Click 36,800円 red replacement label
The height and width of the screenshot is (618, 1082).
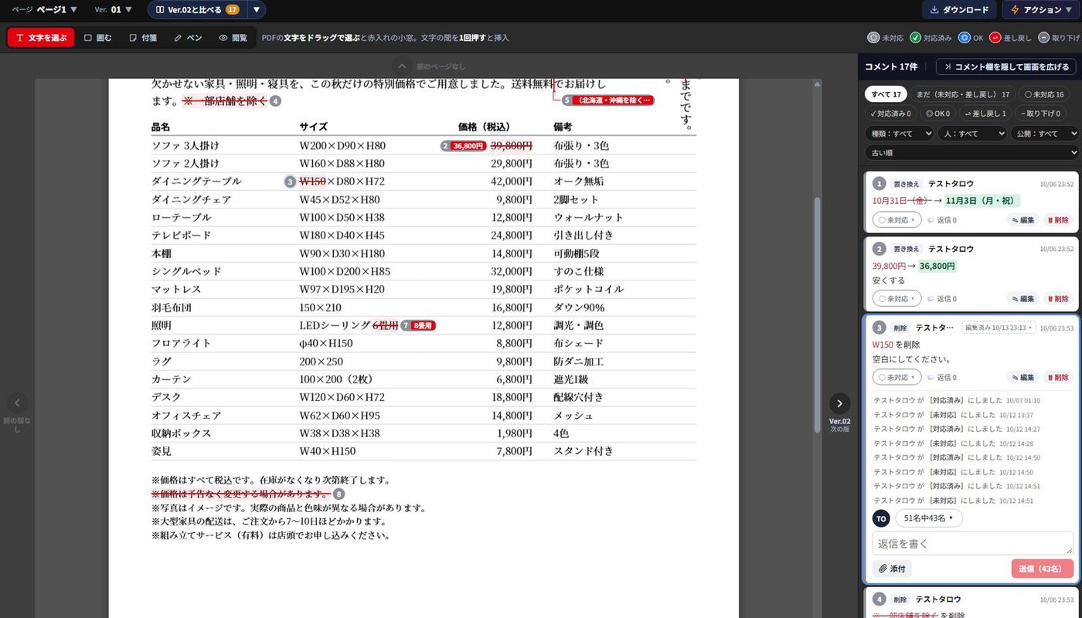[468, 145]
